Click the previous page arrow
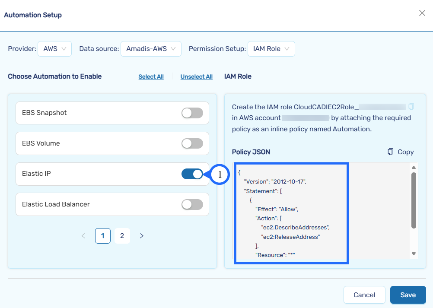The width and height of the screenshot is (433, 308). coord(83,236)
